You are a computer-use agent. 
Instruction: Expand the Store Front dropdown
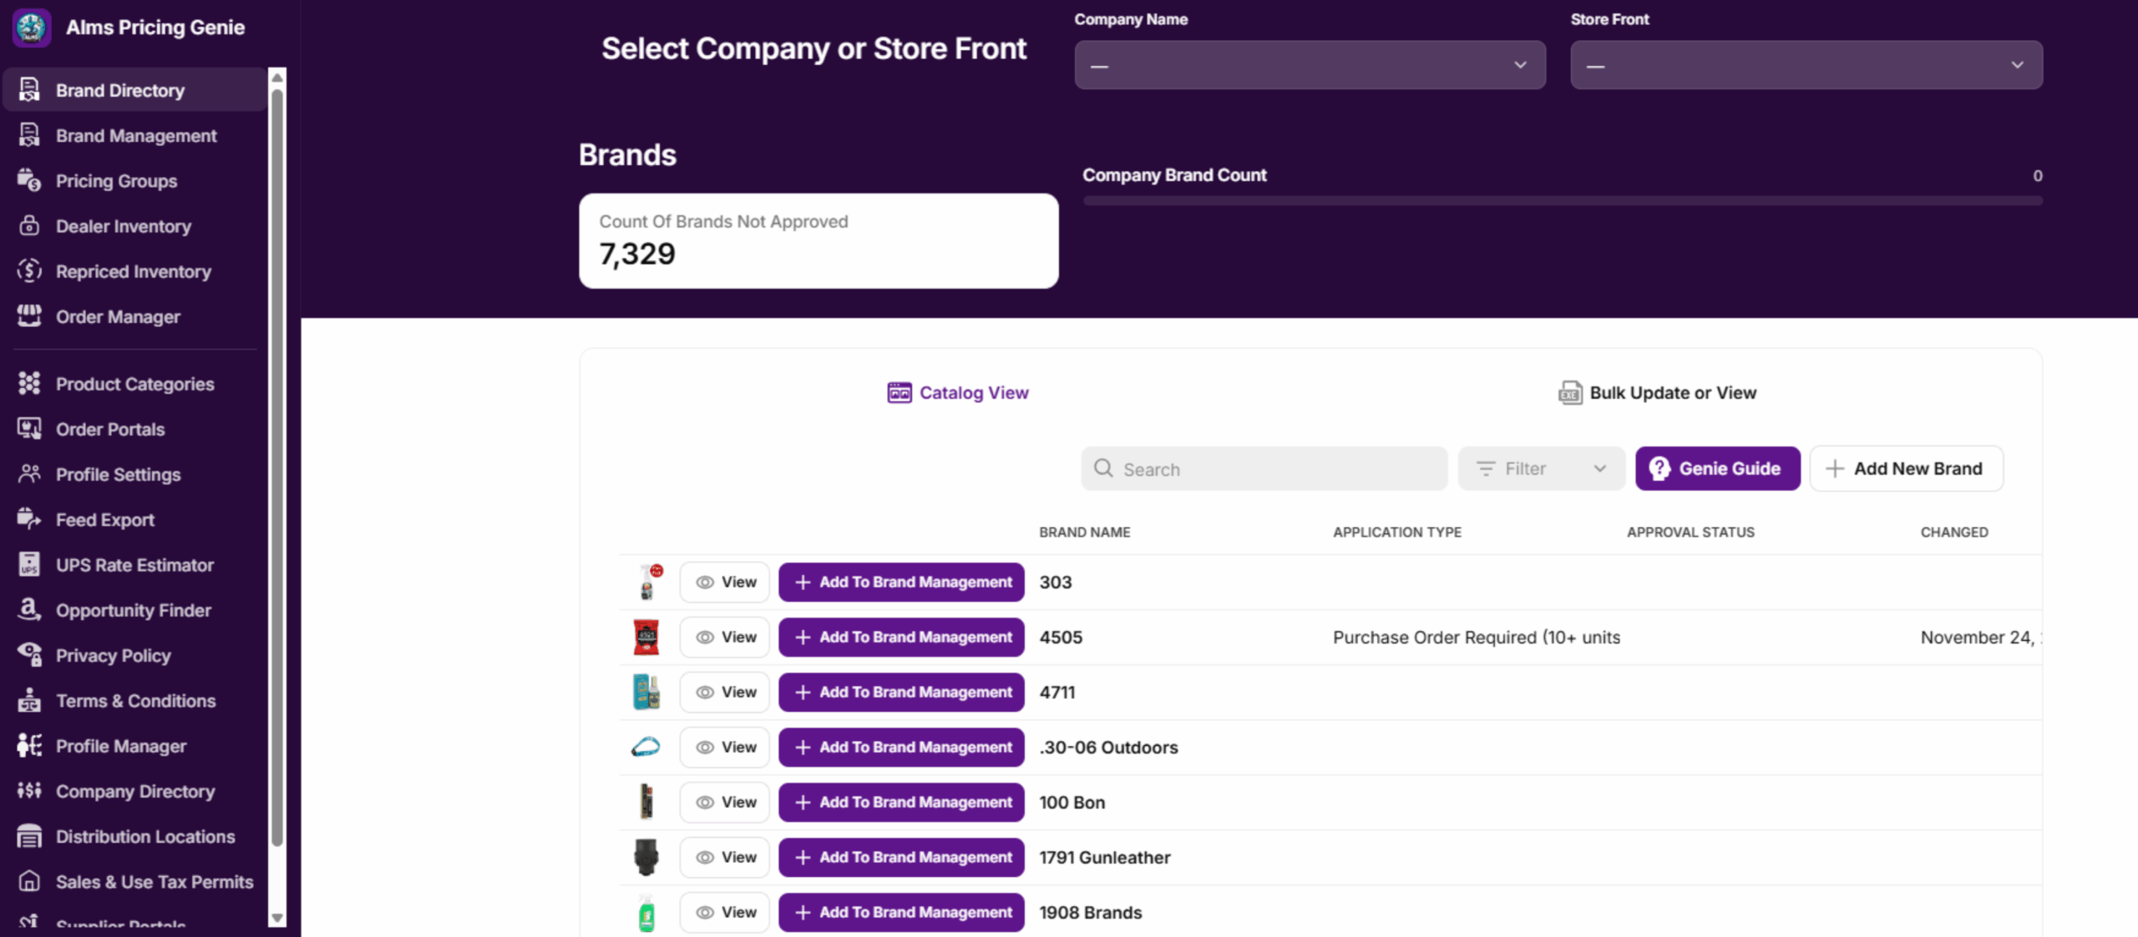point(1806,65)
